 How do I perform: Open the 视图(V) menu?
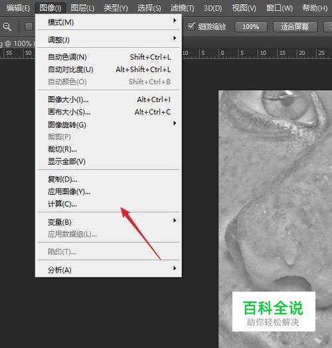point(244,8)
